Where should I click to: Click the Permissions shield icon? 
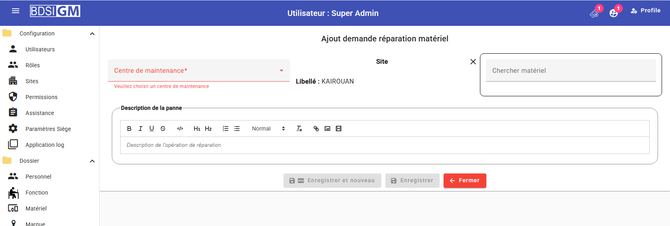13,97
